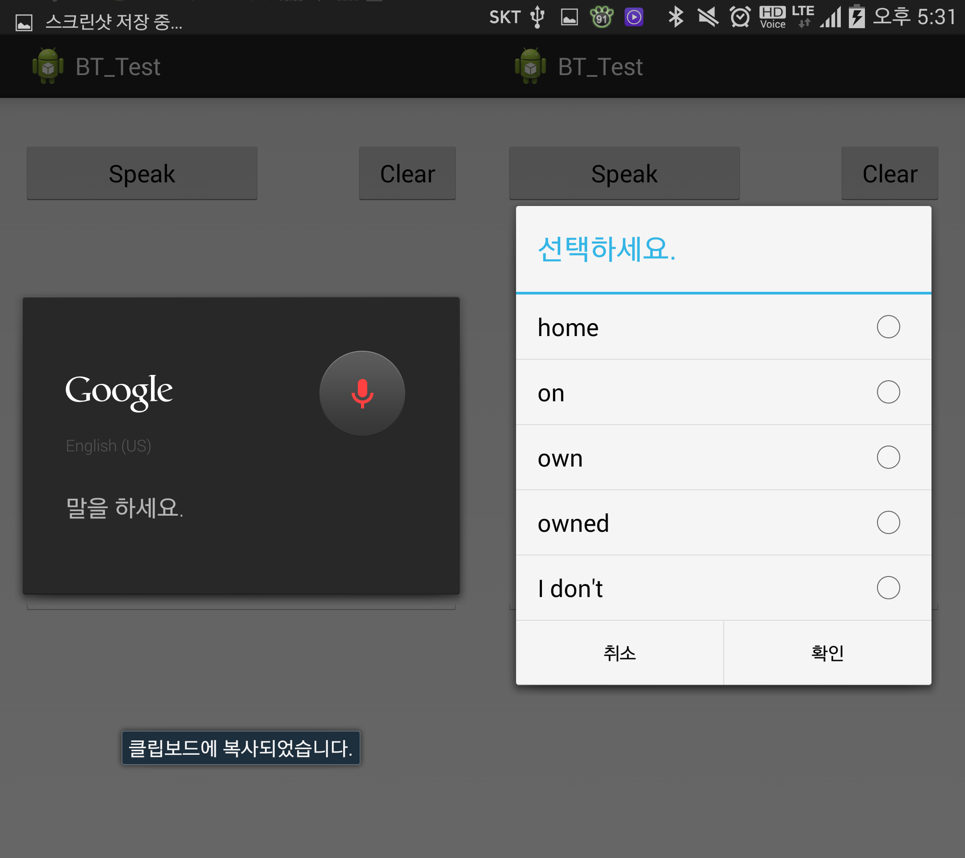Tap the "own" option text

tap(560, 458)
